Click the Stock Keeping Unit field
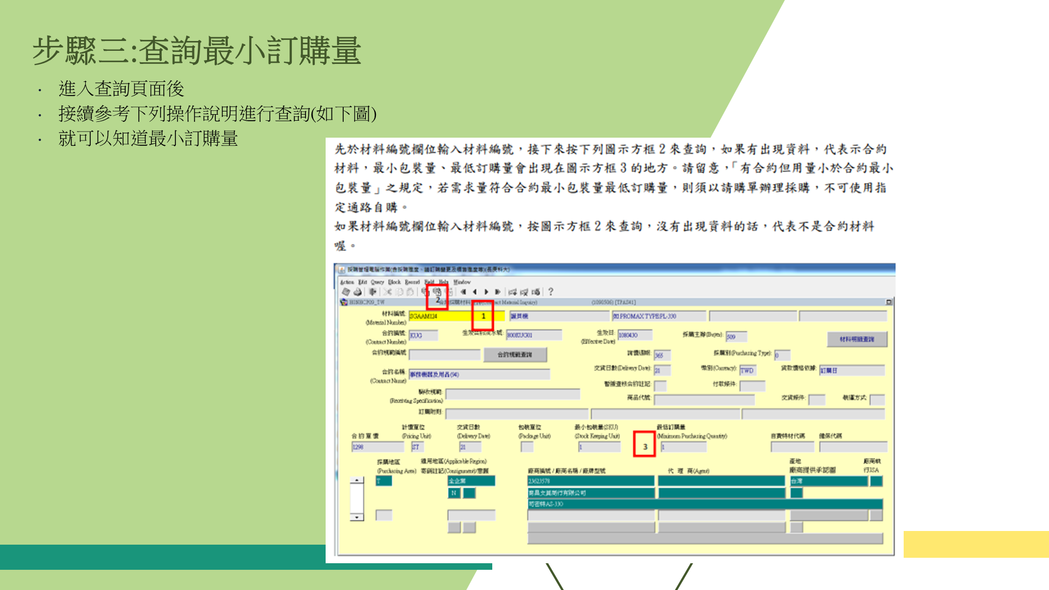Image resolution: width=1049 pixels, height=590 pixels. tap(599, 447)
